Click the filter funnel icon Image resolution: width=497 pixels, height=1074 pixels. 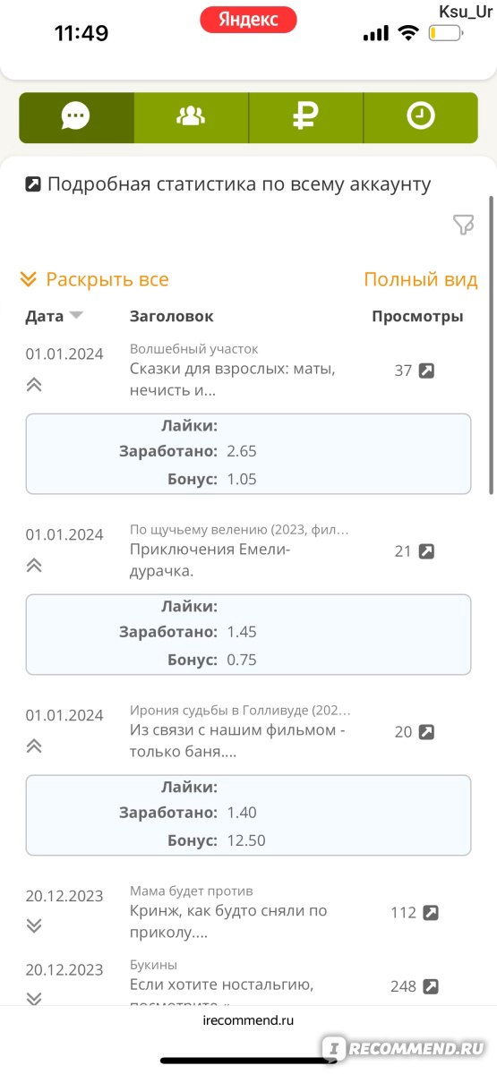tap(463, 226)
